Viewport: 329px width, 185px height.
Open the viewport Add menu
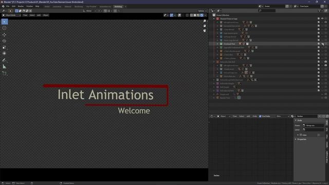39,15
